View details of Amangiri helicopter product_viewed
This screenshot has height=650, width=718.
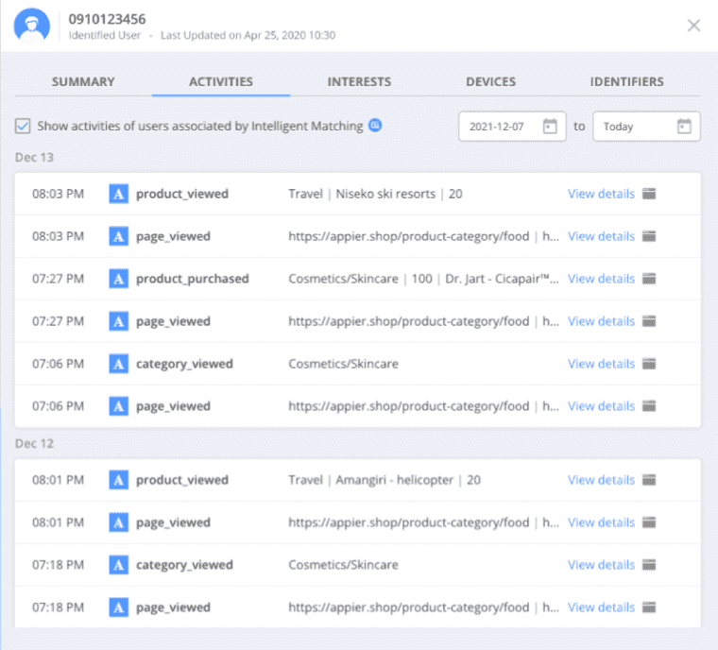(601, 480)
